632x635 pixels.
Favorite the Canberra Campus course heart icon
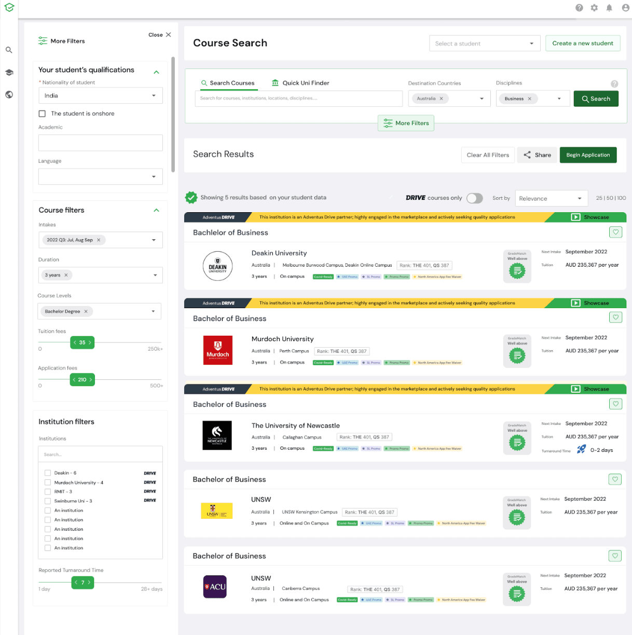coord(615,556)
